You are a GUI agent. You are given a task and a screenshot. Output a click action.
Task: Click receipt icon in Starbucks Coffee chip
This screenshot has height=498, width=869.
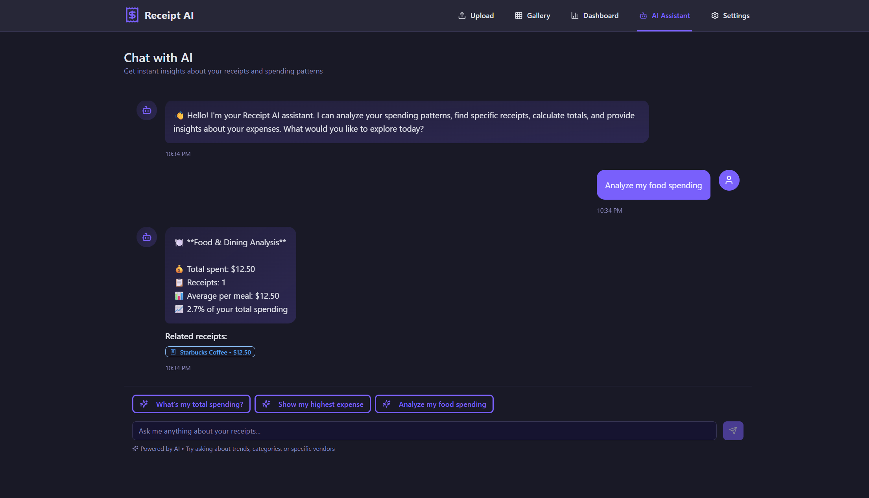tap(173, 352)
